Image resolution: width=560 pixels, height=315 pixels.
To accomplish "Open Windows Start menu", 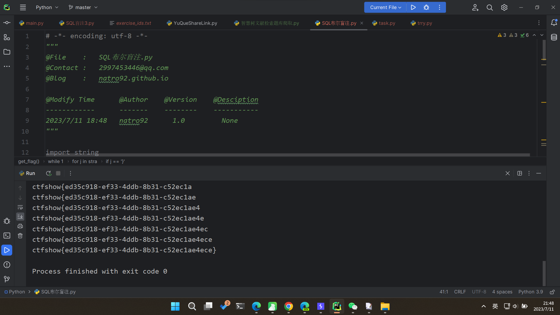I will coord(175,307).
